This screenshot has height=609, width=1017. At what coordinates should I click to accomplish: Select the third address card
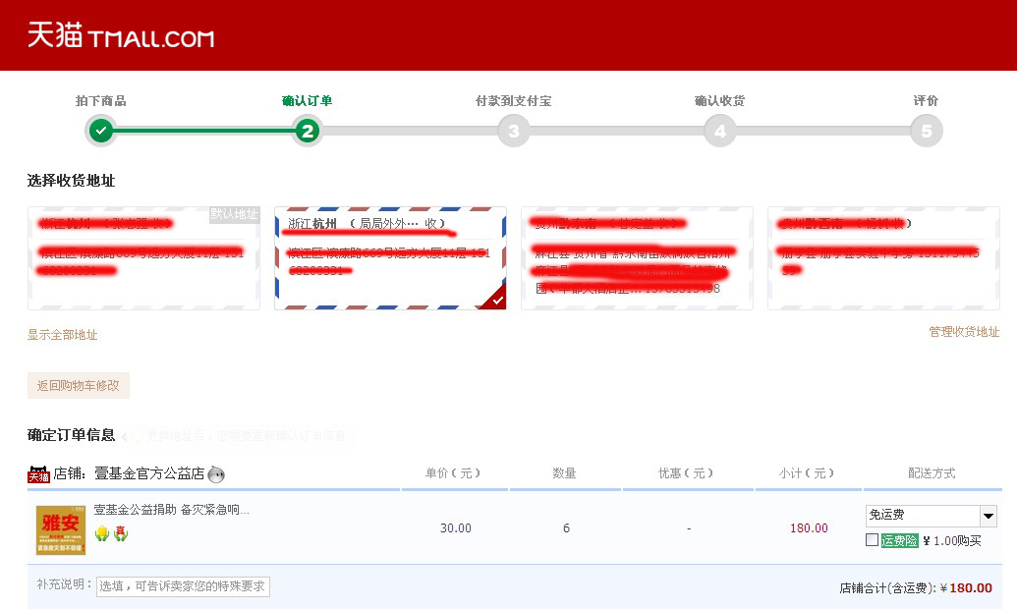(637, 258)
